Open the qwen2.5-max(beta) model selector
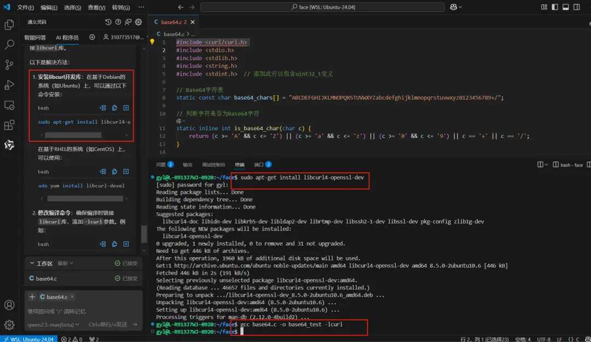Image resolution: width=591 pixels, height=342 pixels. (53, 324)
